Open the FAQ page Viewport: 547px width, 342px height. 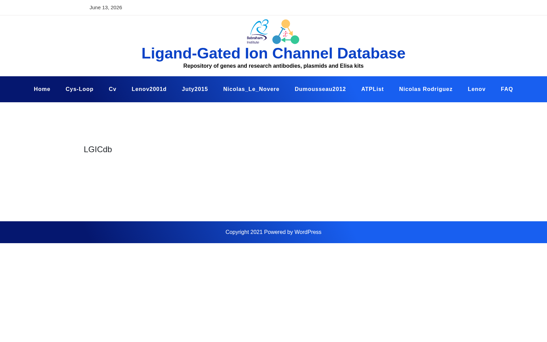tap(507, 89)
